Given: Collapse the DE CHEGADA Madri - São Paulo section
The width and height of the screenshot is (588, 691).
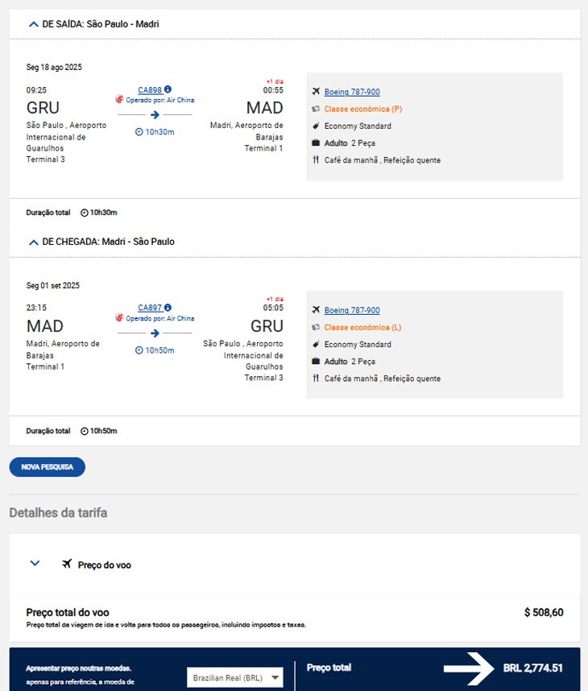Looking at the screenshot, I should [x=34, y=242].
